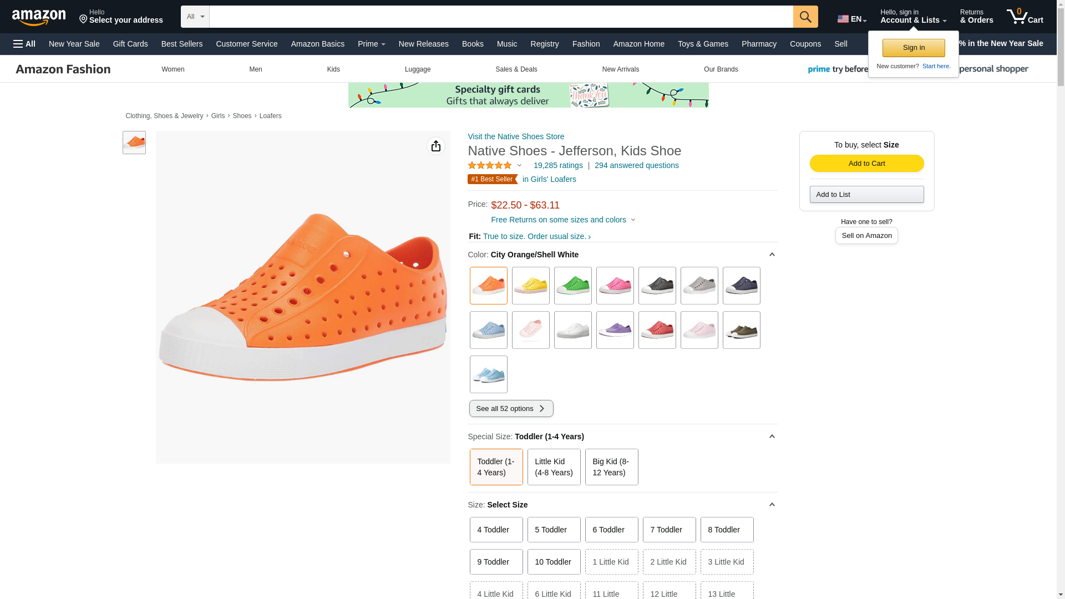Open the Kids tab in Amazon Fashion
The height and width of the screenshot is (599, 1065).
coord(333,69)
